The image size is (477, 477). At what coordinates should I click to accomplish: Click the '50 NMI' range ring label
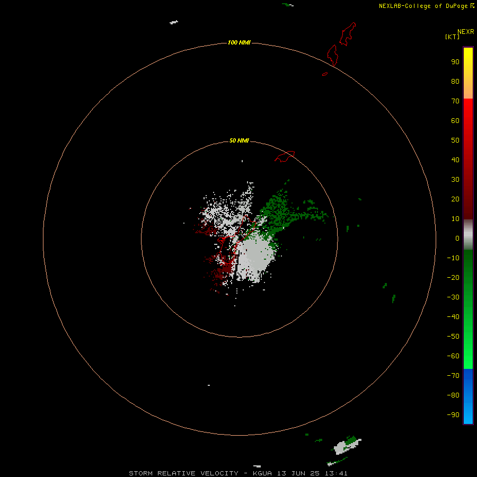click(x=239, y=140)
